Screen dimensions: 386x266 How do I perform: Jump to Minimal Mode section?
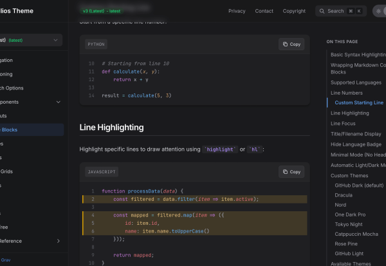point(358,155)
